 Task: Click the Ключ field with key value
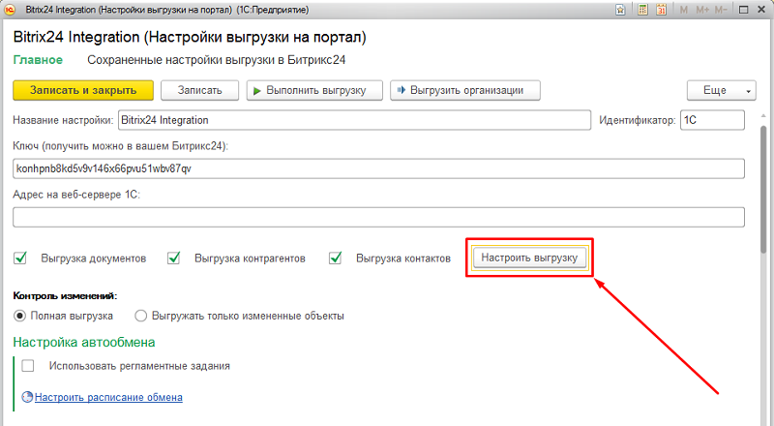(378, 168)
